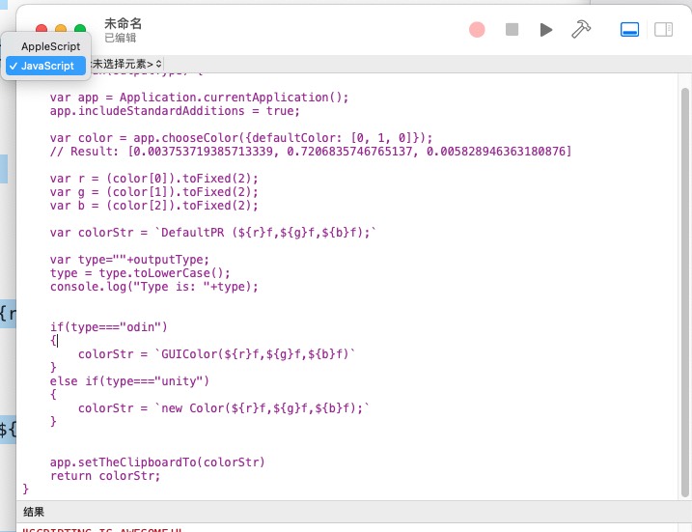Click the 'var b = (color[2]).toFixed(2);' line
Screen dimensions: 692x532
click(153, 206)
